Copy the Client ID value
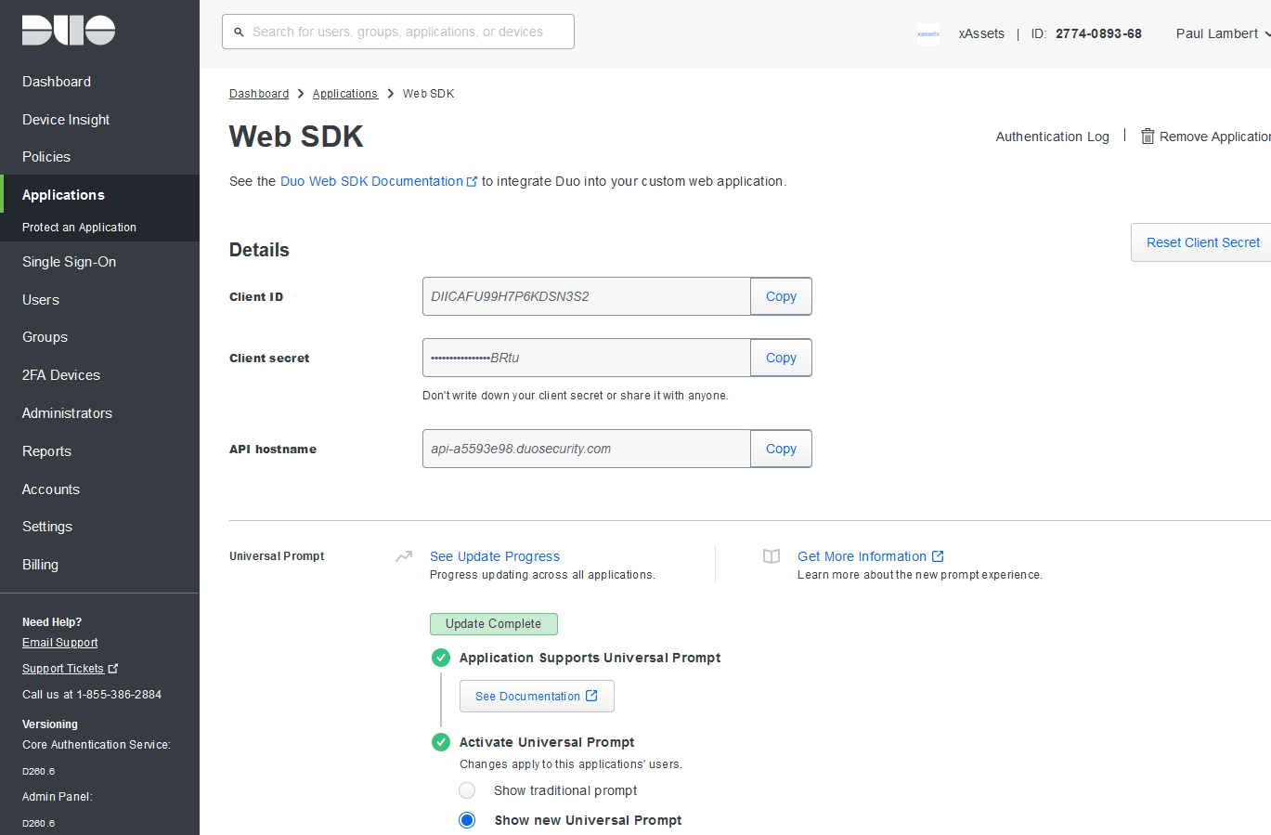This screenshot has height=835, width=1271. click(781, 295)
